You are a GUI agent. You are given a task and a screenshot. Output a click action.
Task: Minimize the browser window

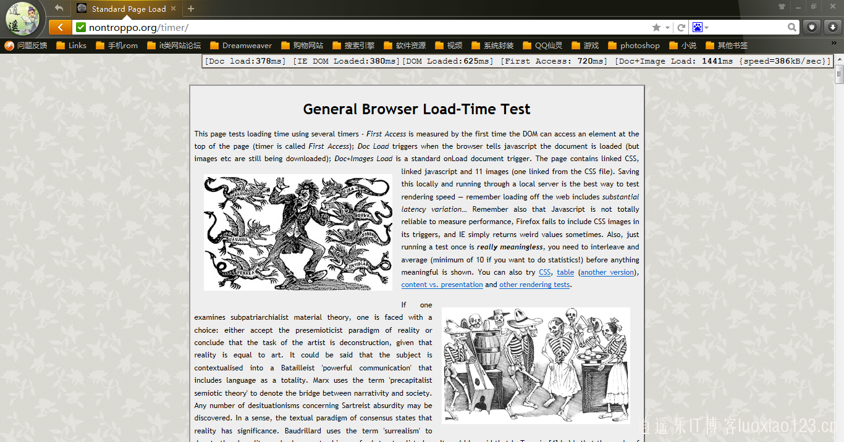[x=798, y=7]
